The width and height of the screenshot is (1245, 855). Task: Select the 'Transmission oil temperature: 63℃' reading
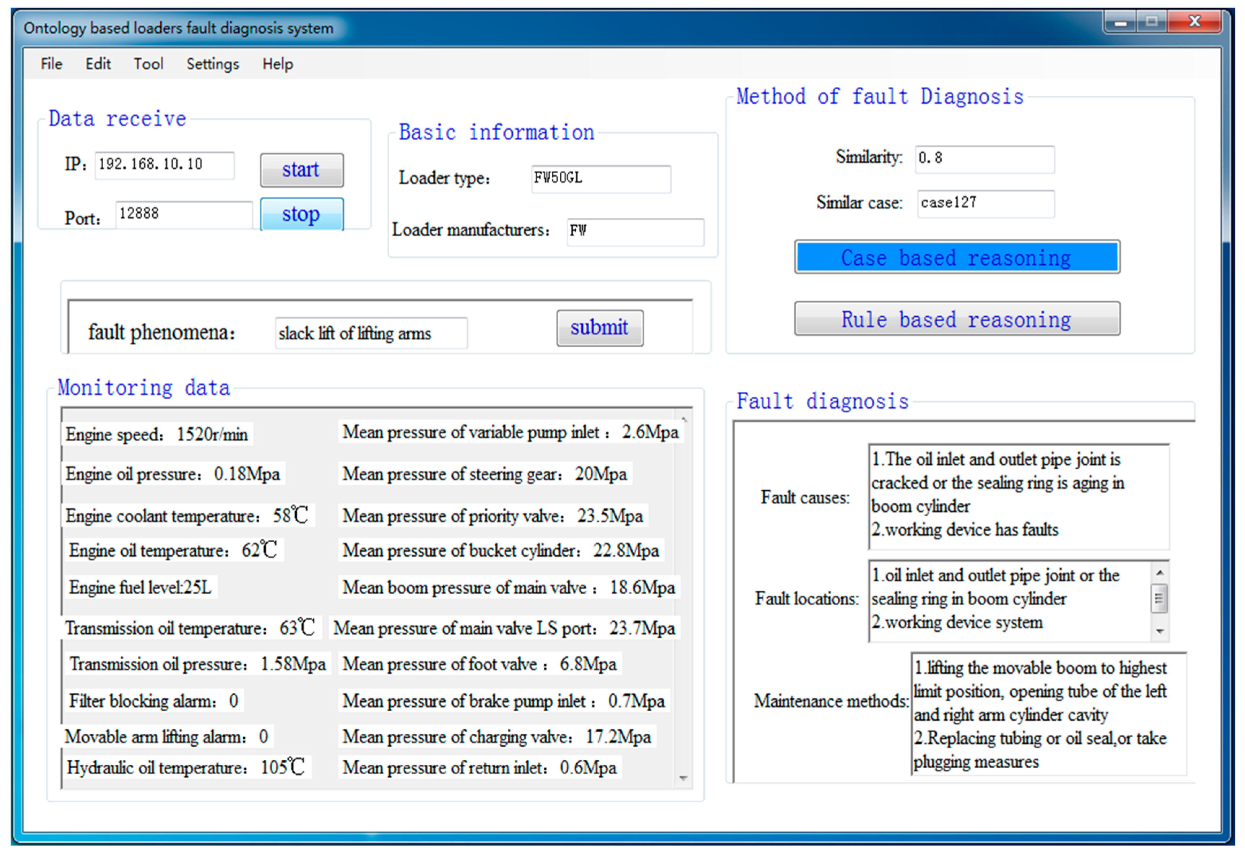(x=191, y=628)
